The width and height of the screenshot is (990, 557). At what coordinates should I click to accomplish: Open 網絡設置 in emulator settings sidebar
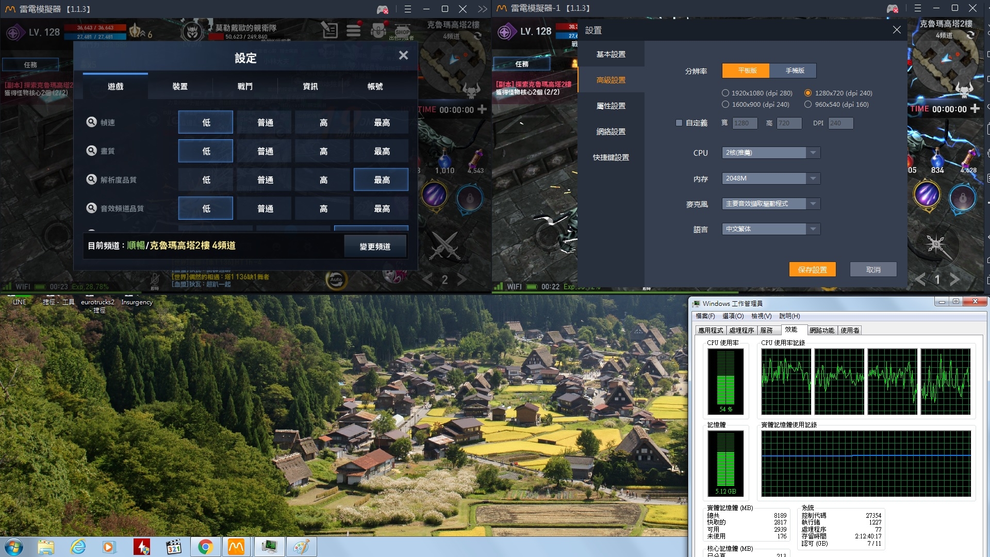(611, 132)
